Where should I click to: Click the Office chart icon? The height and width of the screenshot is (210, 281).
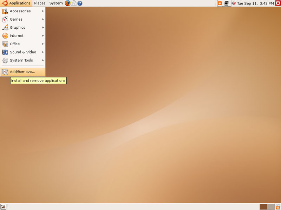[x=5, y=44]
